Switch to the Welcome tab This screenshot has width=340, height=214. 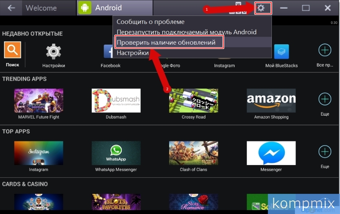tap(49, 8)
